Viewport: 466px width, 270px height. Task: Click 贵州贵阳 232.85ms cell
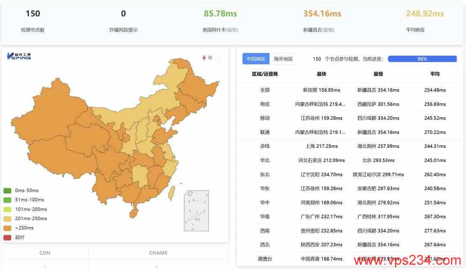point(321,230)
